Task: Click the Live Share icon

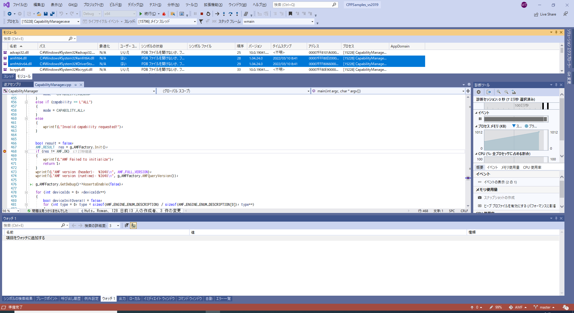Action: pos(536,14)
